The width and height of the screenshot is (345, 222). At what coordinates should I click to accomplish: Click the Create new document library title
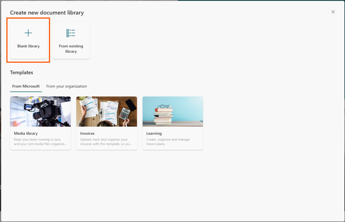tap(47, 13)
